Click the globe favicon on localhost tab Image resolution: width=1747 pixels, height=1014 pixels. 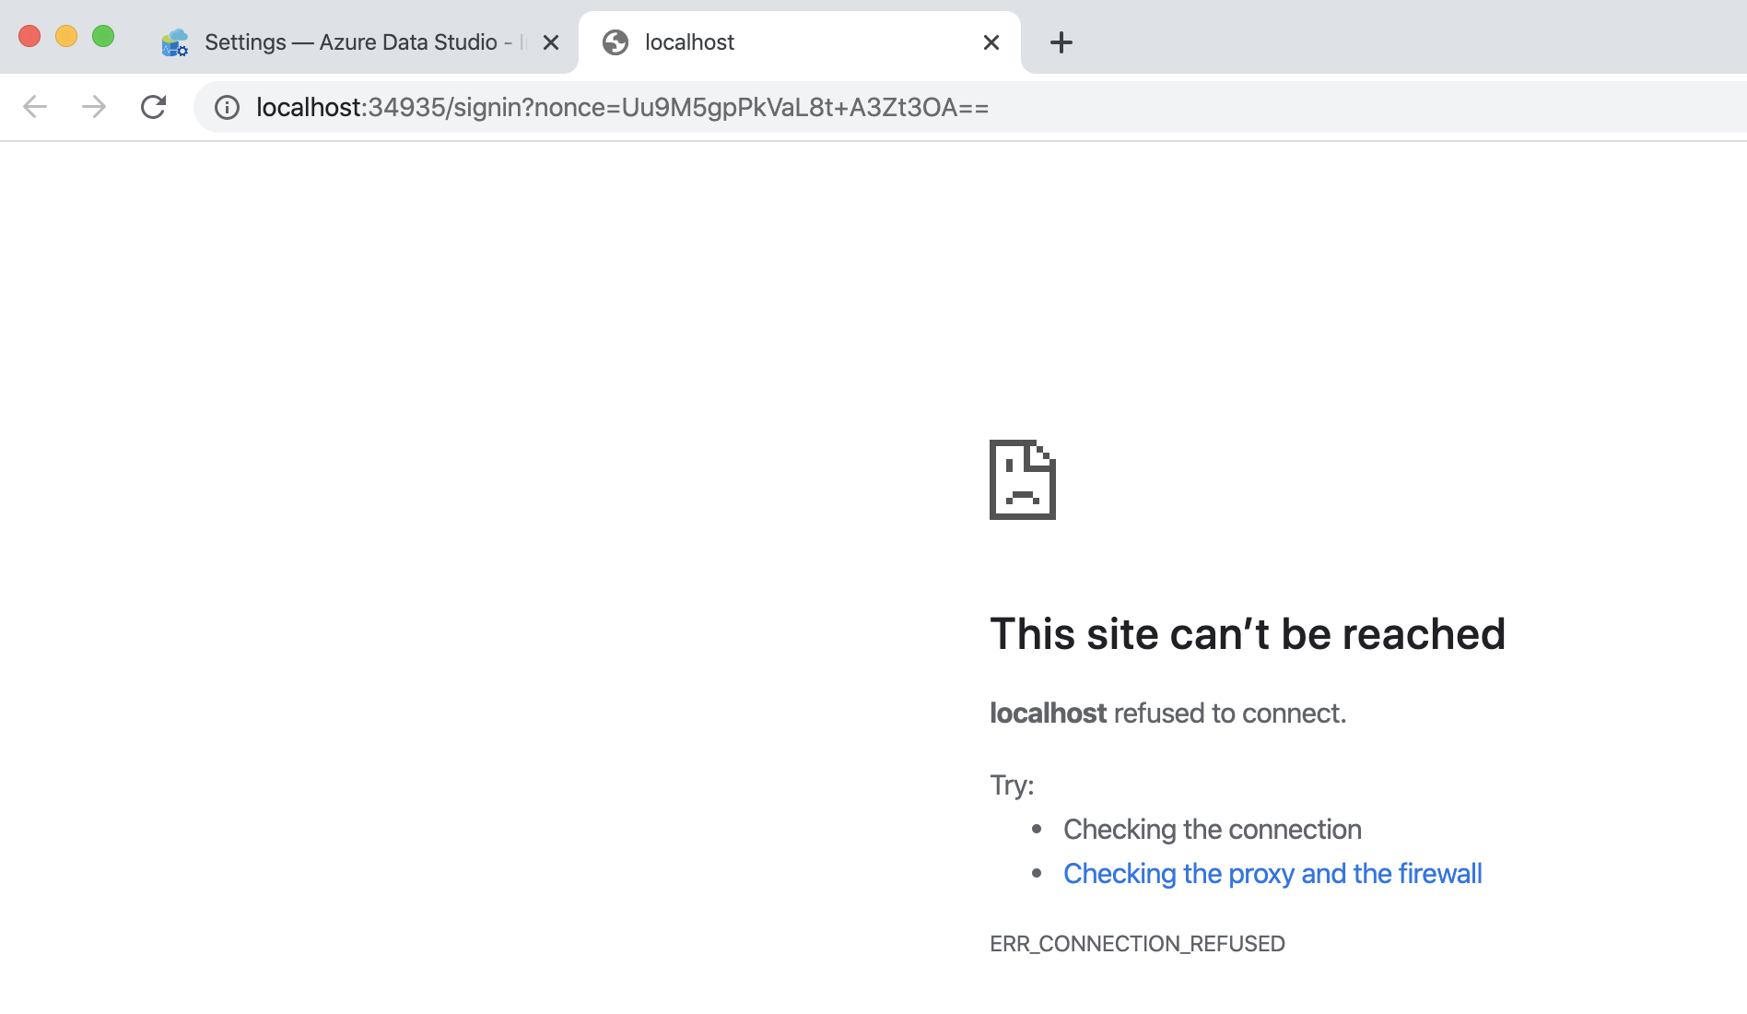[615, 41]
